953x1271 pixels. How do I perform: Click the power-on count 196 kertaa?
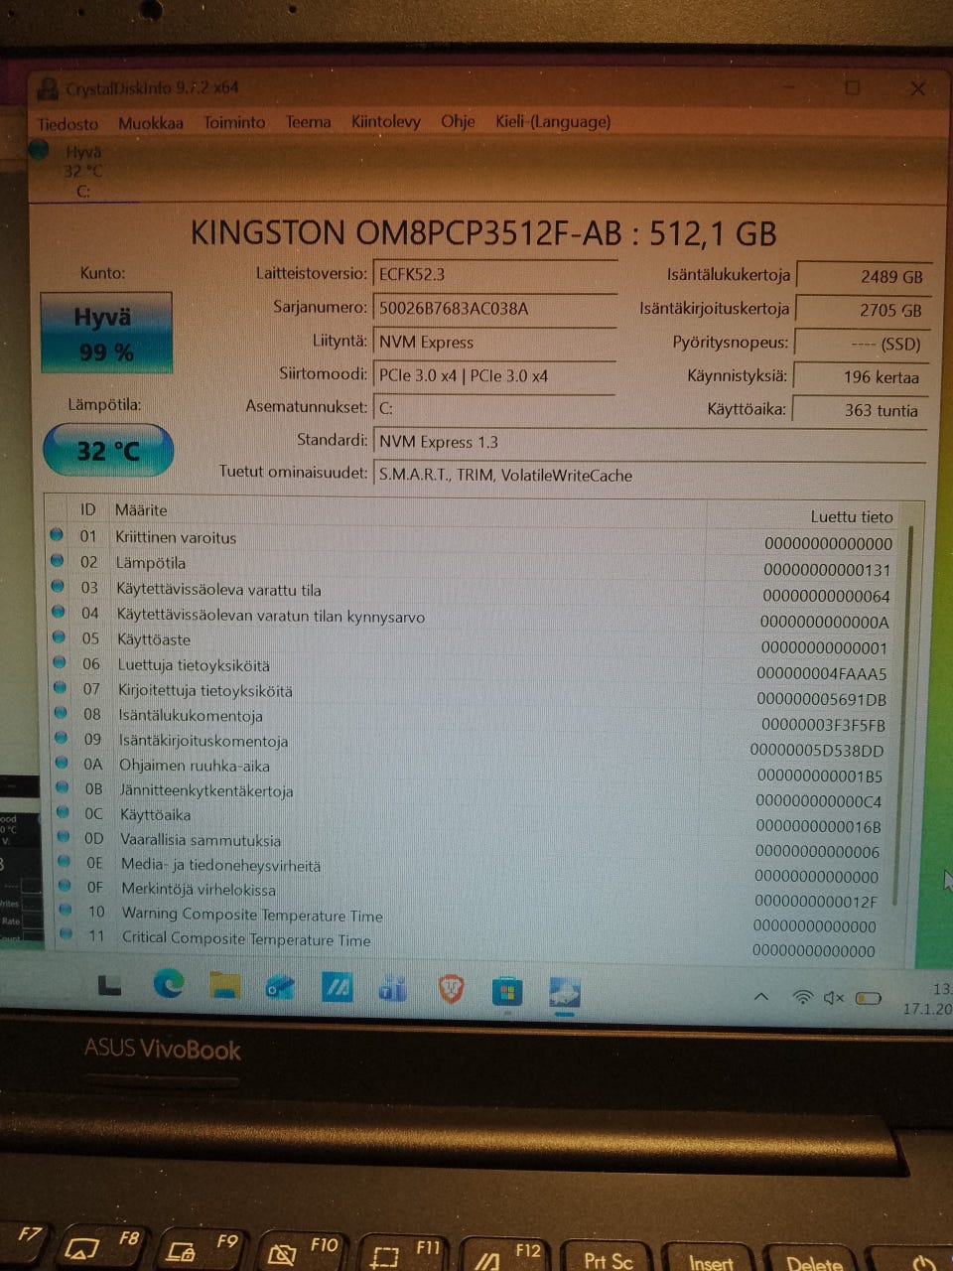(x=862, y=377)
